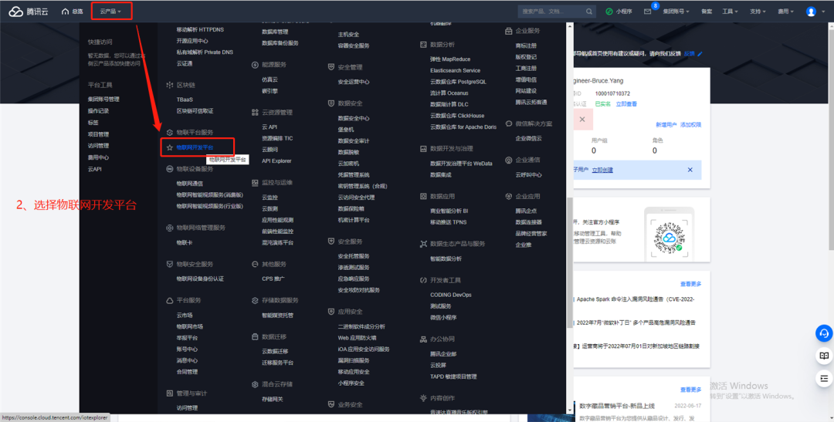Click the 监控与运维 category icon
Screen dimensions: 834x422
click(255, 183)
